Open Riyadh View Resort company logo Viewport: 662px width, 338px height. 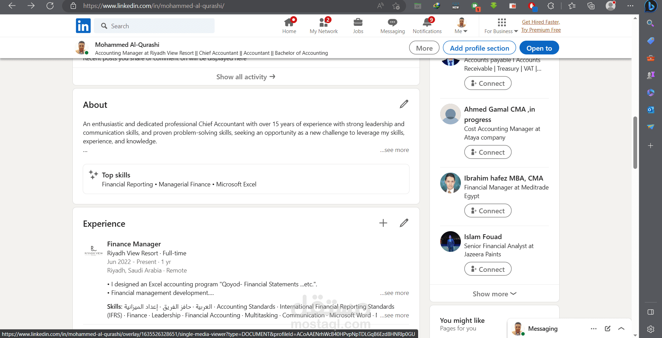(93, 250)
